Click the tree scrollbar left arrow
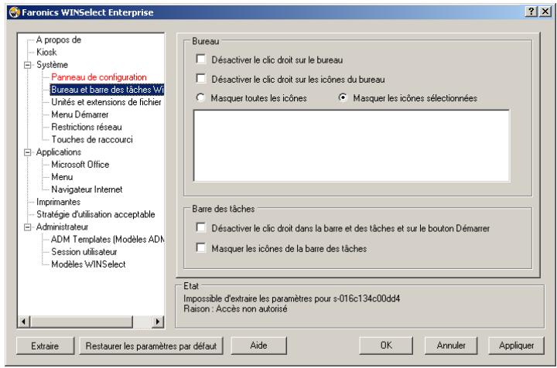Screen dimensions: 557x368 coord(23,322)
